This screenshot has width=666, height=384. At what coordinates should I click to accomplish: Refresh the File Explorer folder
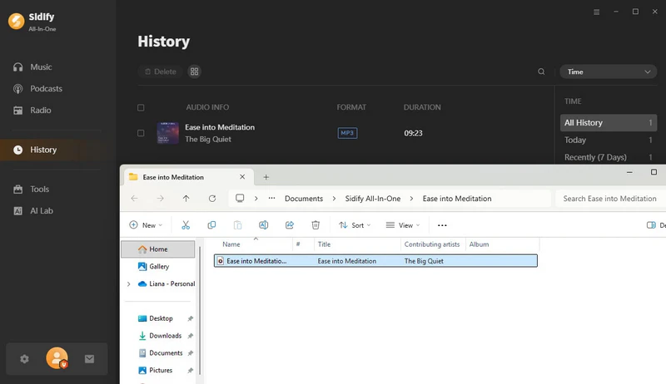pos(212,199)
